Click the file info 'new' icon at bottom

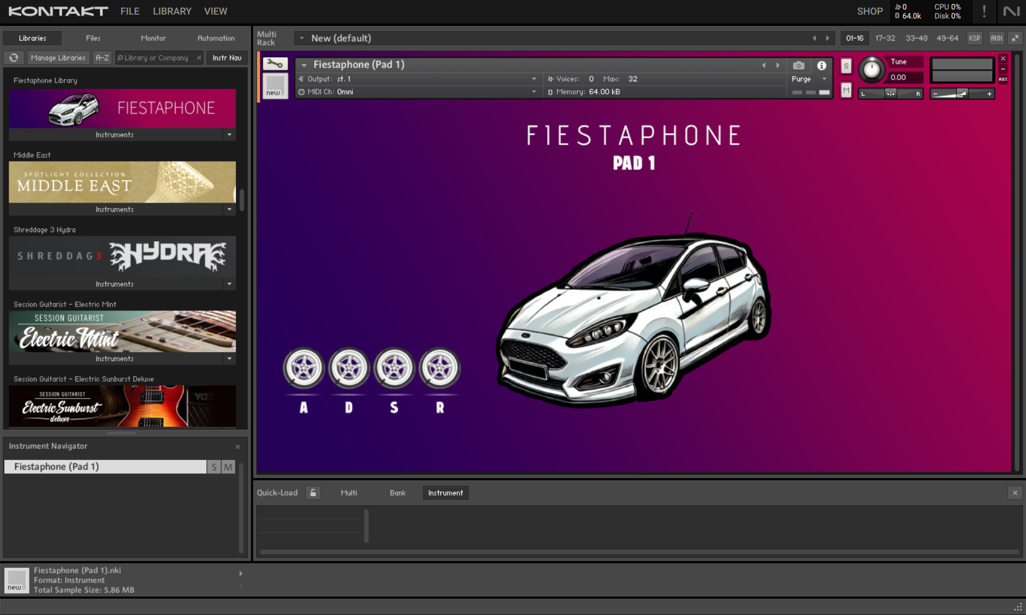17,581
